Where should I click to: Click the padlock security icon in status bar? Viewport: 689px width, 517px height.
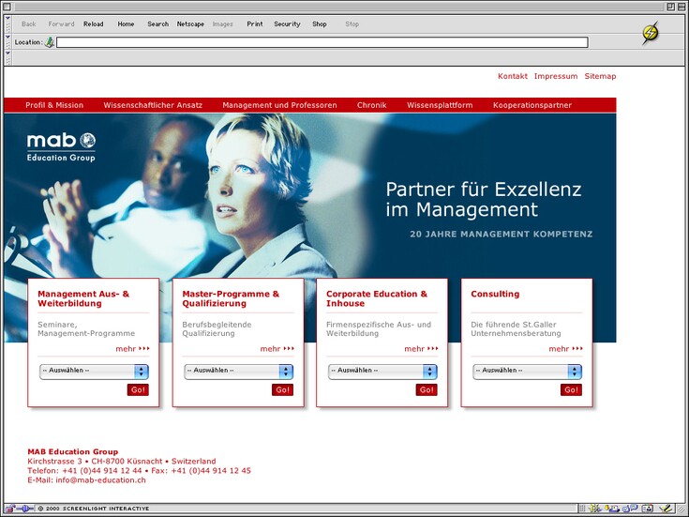[x=9, y=509]
